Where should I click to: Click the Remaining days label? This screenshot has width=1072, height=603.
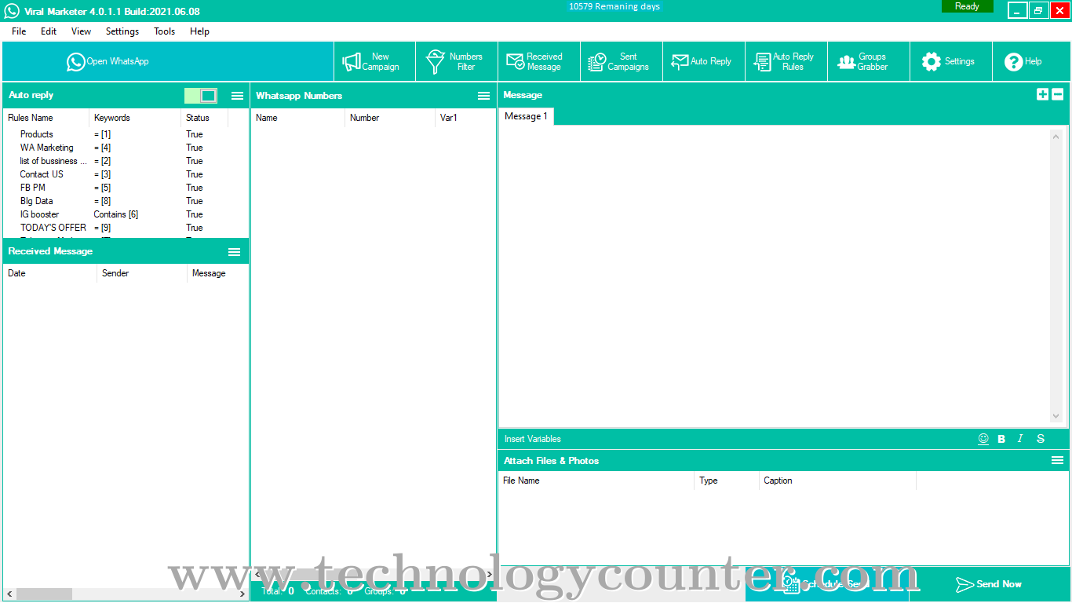coord(614,6)
